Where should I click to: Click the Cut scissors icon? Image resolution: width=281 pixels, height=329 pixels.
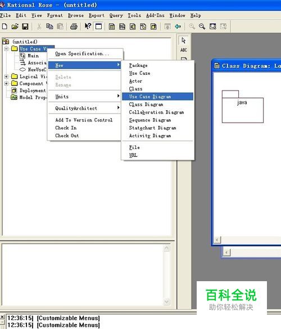pyautogui.click(x=39, y=26)
